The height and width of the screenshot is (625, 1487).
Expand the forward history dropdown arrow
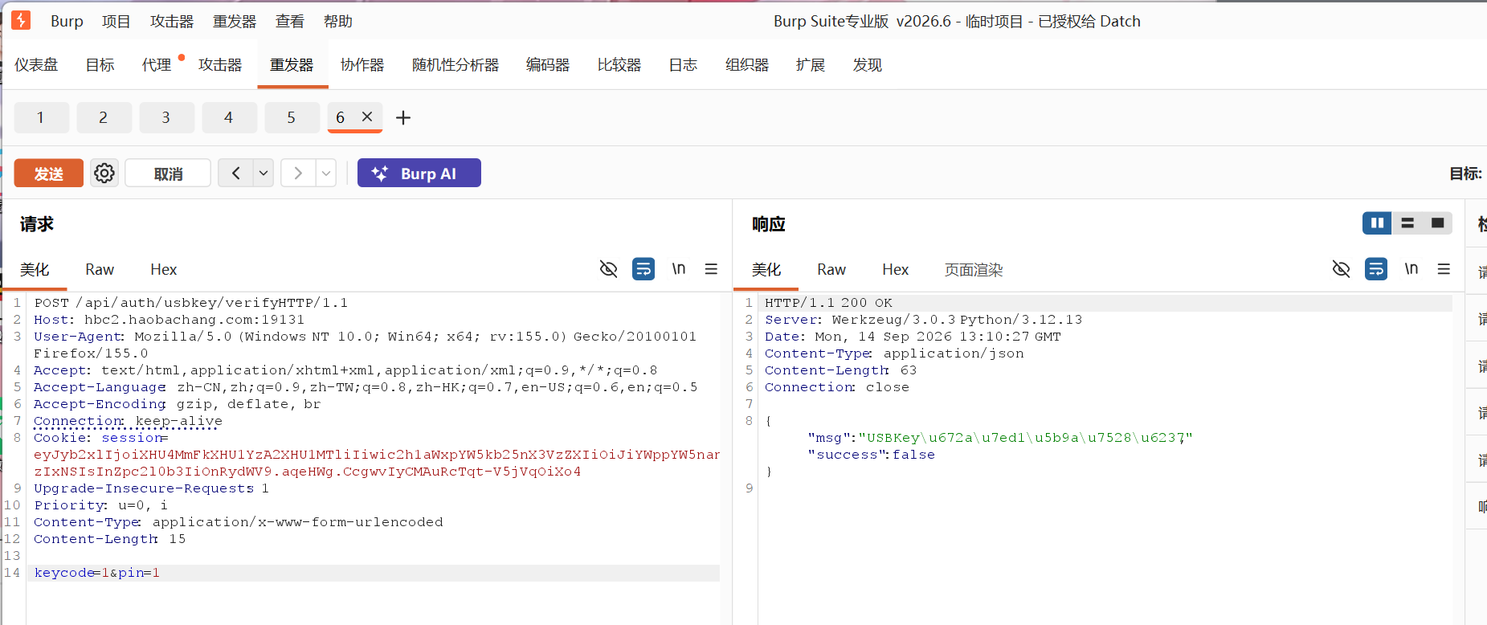pos(326,173)
